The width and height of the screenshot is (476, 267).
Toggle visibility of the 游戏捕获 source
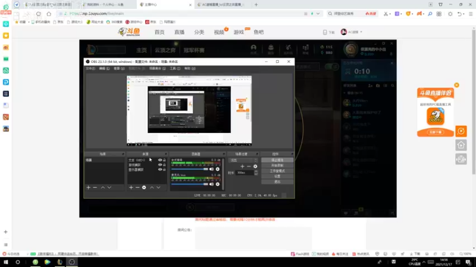point(160,165)
